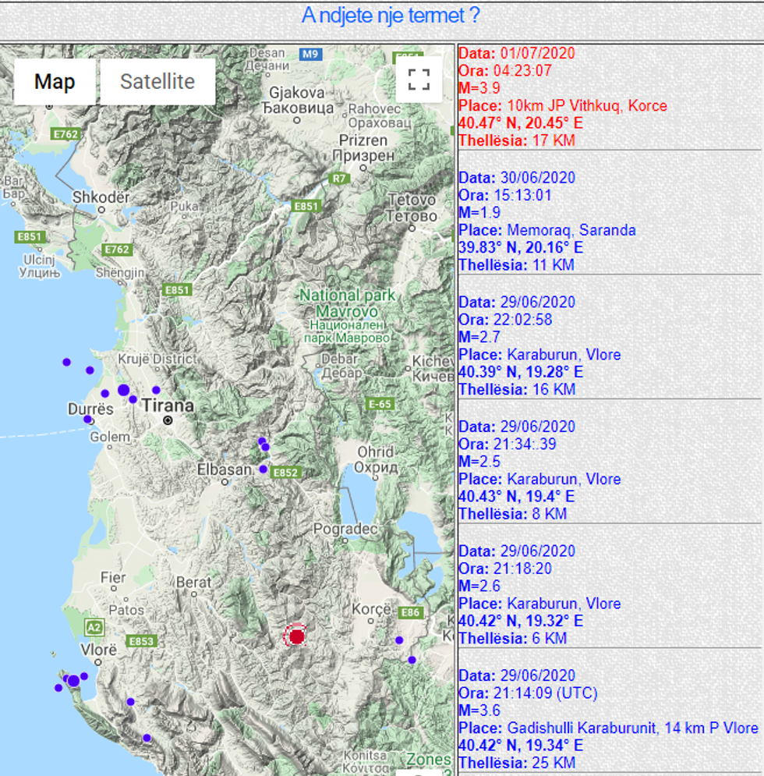The height and width of the screenshot is (776, 764).
Task: Select the southernmost purple marker on the map
Action: [x=147, y=738]
